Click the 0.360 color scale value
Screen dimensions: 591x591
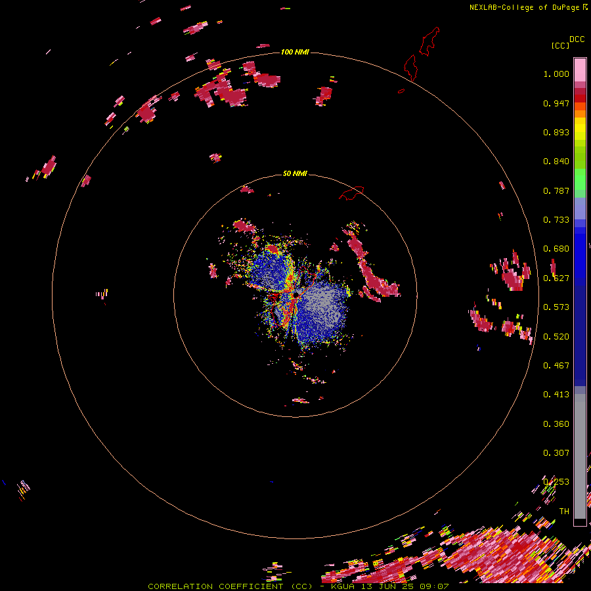(556, 424)
